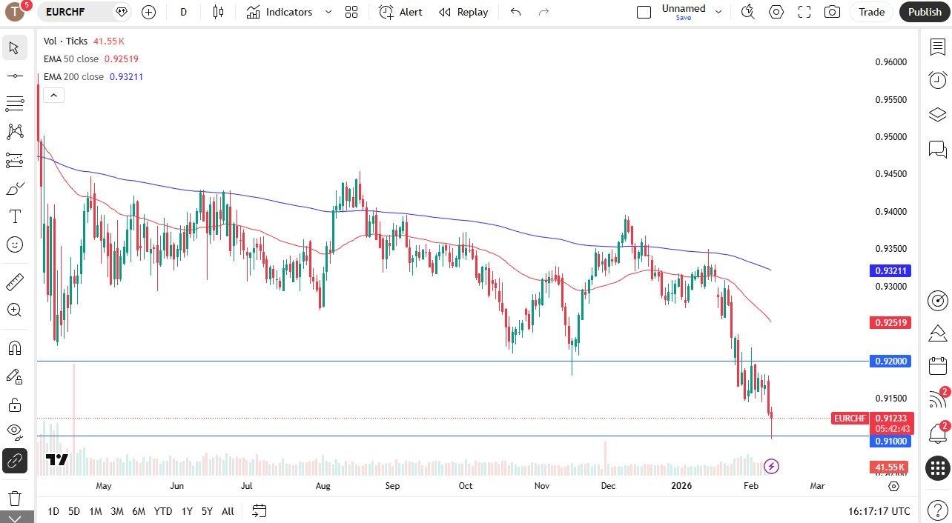Remove all drawings with the trash icon

pos(15,498)
